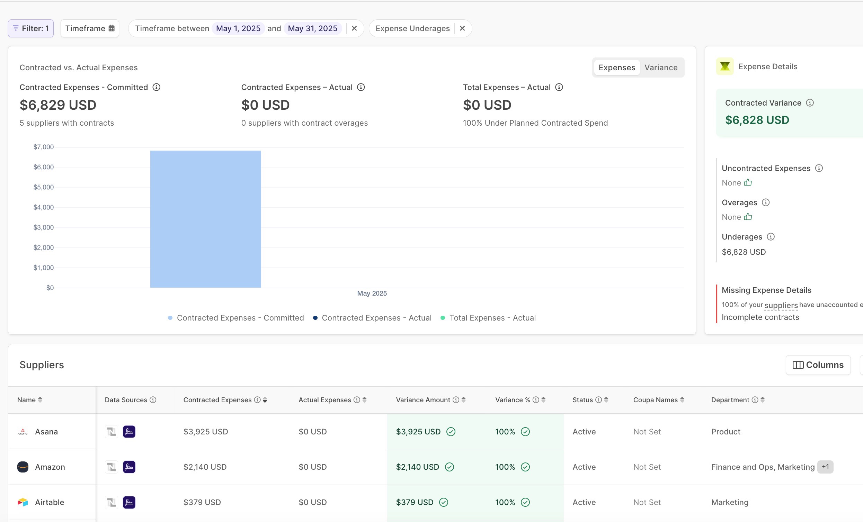Open the Columns chooser

[x=818, y=365]
